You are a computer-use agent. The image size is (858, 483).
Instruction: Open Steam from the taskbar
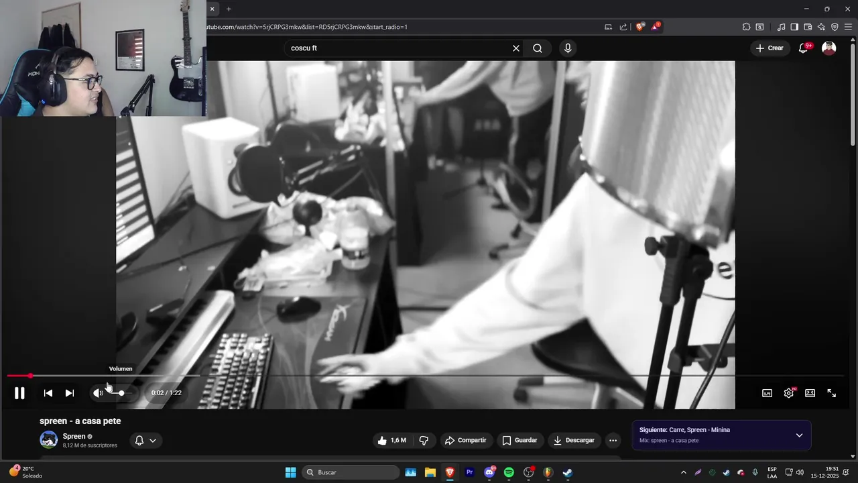coord(568,472)
